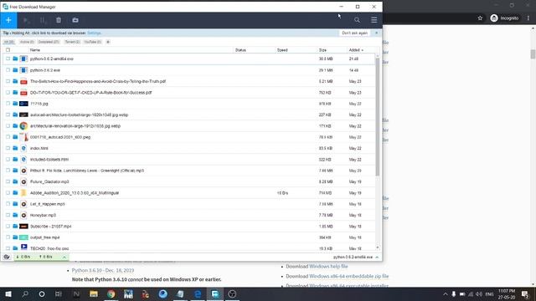536x301 pixels.
Task: Click the start download play icon
Action: point(26,20)
